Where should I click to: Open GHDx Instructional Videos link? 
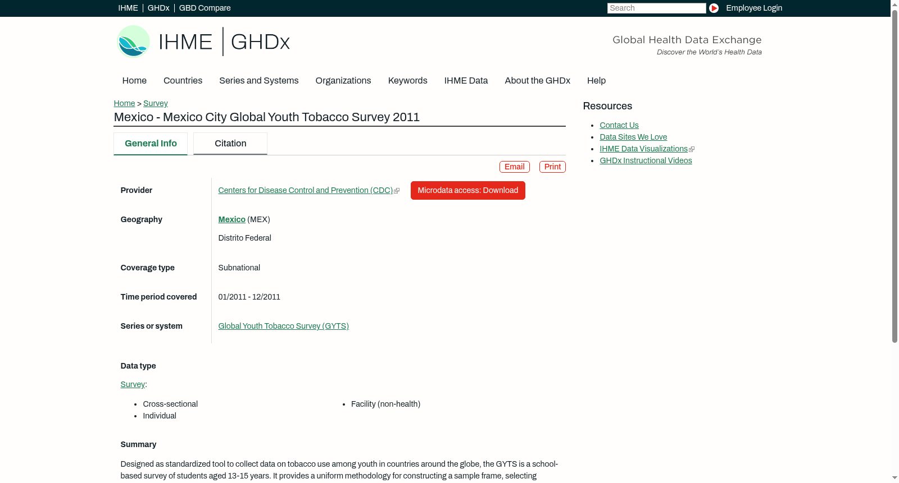(646, 161)
